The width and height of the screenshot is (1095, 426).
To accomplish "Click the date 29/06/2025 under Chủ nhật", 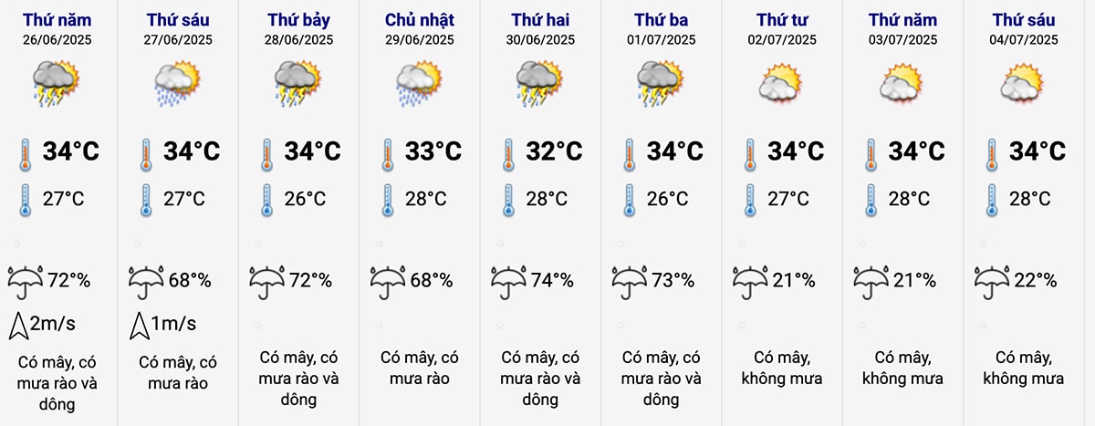I will pos(420,39).
